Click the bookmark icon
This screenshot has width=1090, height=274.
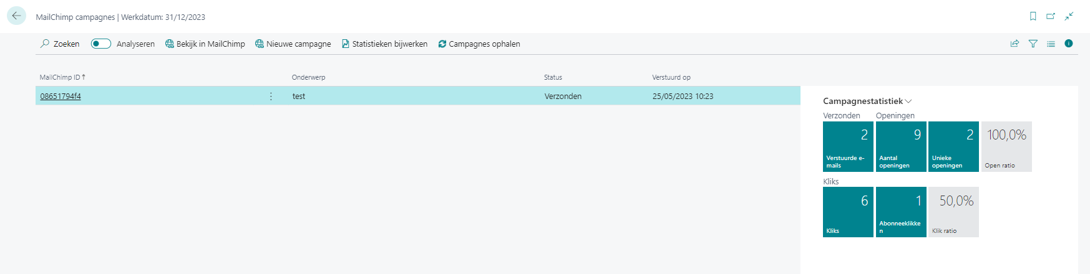(1033, 16)
